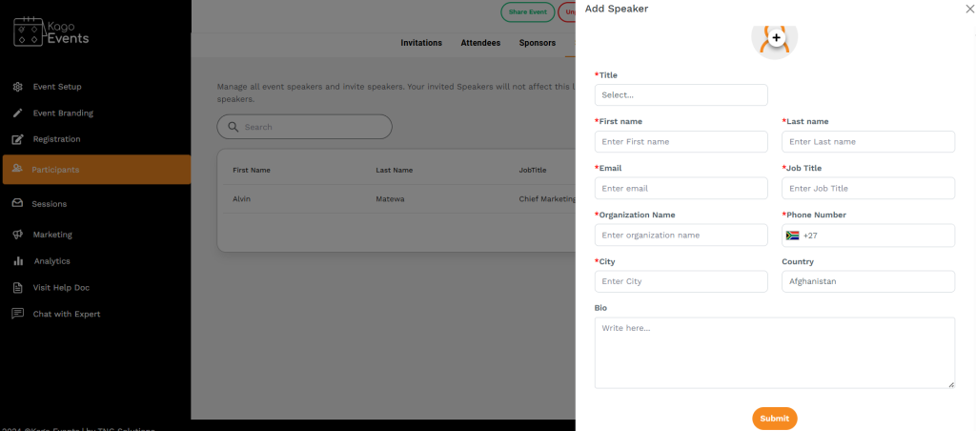Switch to the Sponsors tab
The image size is (976, 431).
coord(538,43)
